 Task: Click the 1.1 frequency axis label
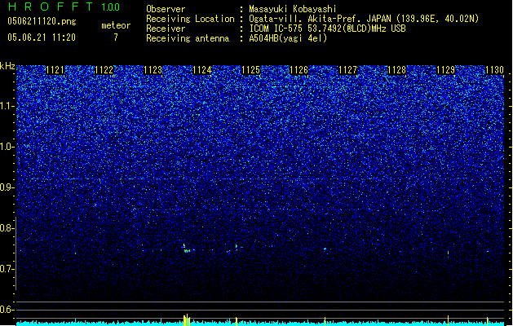click(7, 106)
